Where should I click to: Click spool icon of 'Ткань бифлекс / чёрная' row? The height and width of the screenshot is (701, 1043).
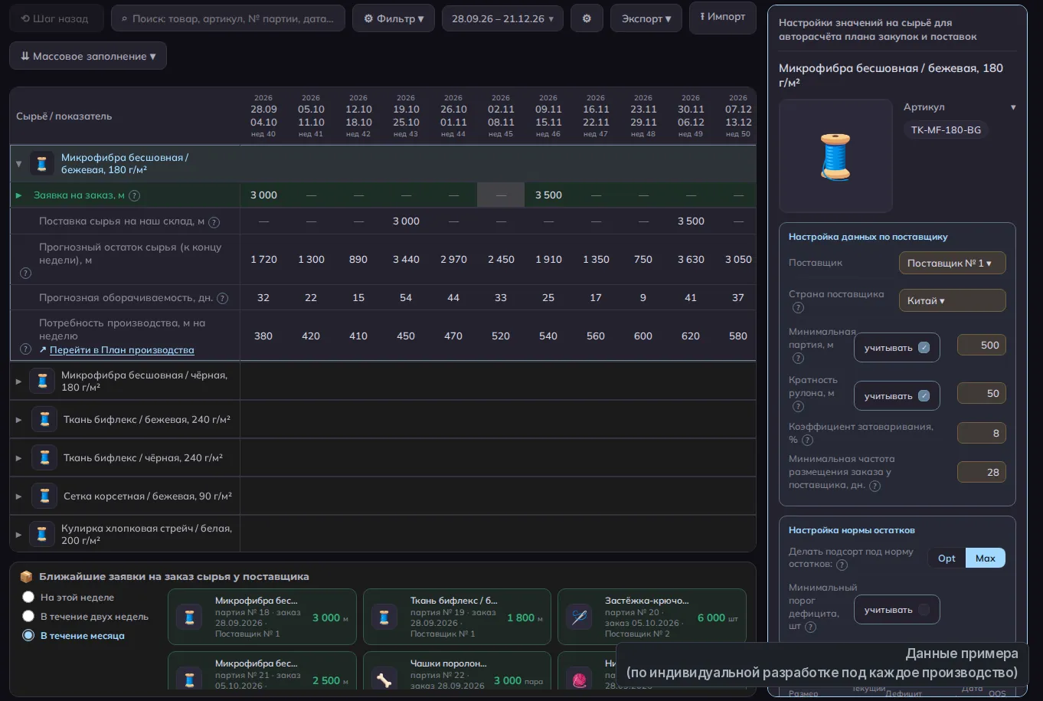pyautogui.click(x=44, y=457)
